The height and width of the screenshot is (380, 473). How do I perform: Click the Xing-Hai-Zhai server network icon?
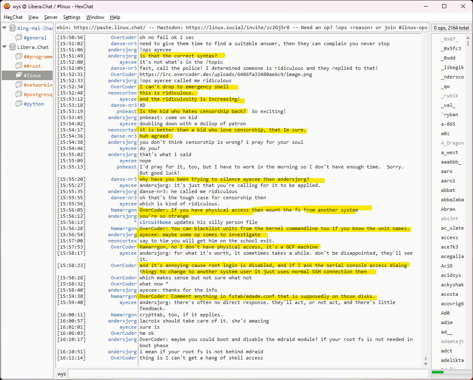[x=12, y=28]
